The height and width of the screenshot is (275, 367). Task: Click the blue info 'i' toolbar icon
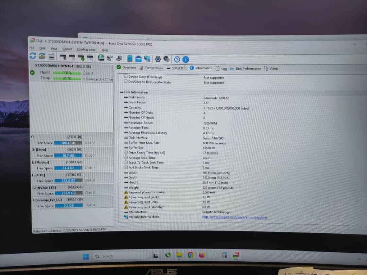click(x=186, y=60)
